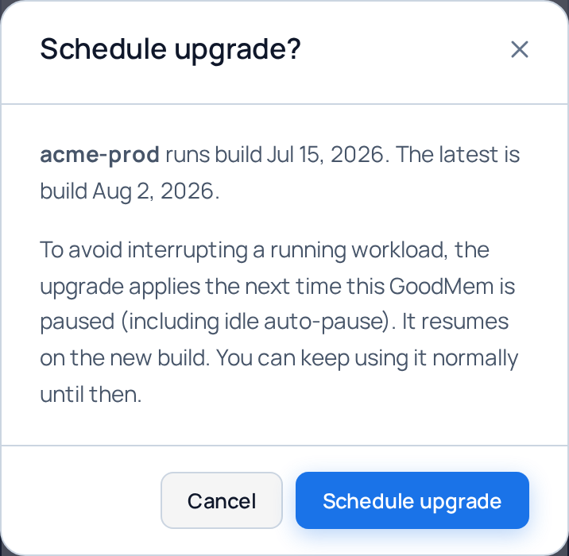Click 'running workload' phrase in description
569x556 pixels.
(357, 250)
